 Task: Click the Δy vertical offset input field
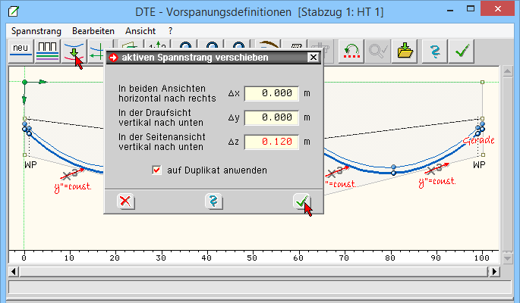[272, 117]
